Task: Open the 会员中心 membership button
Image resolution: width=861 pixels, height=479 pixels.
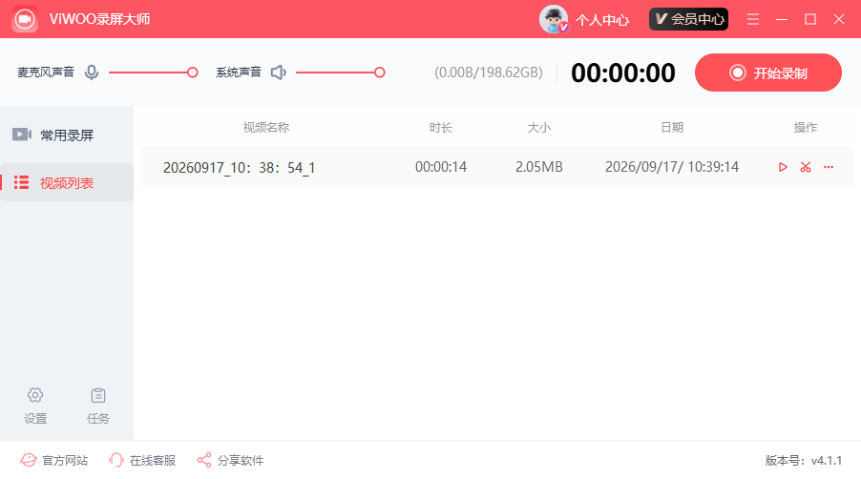Action: pos(688,19)
